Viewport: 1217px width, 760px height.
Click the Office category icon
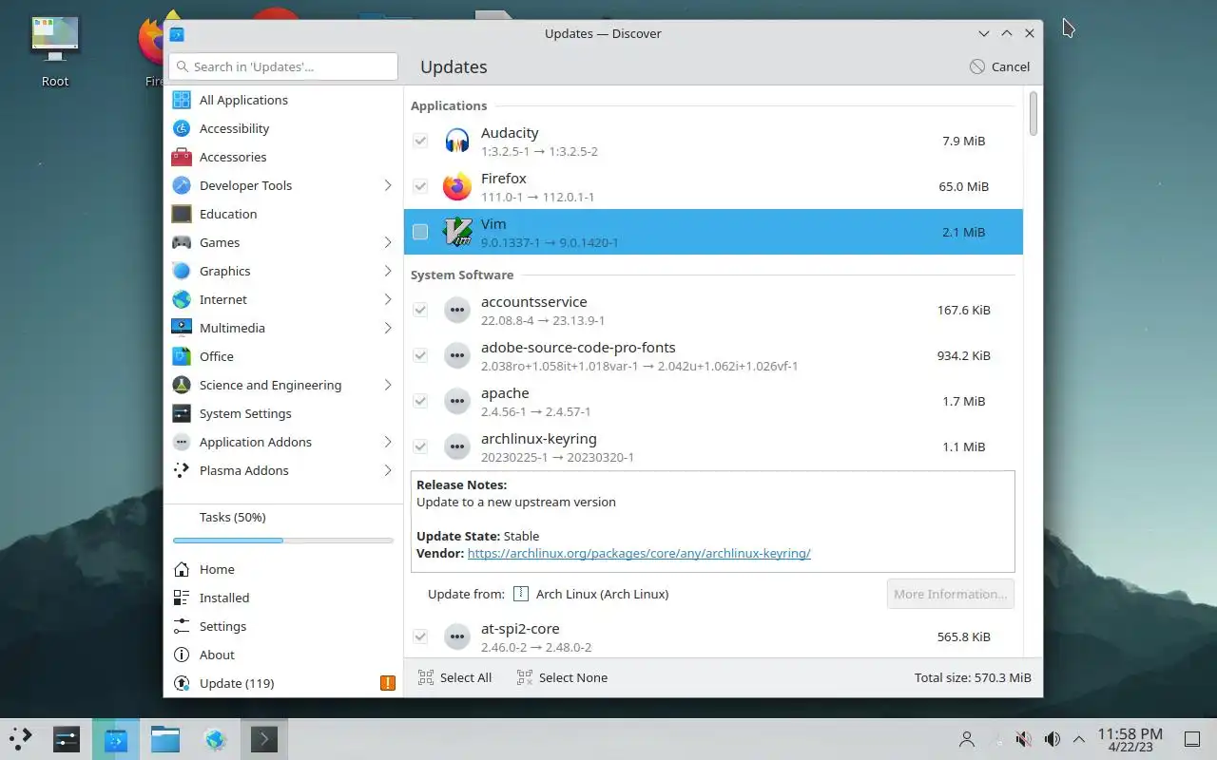[x=182, y=356]
